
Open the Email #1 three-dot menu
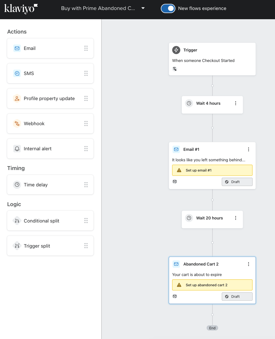click(x=248, y=149)
